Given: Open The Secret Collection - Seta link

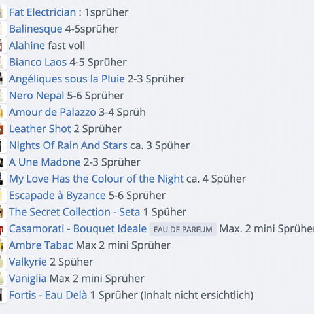Looking at the screenshot, I should tap(75, 212).
